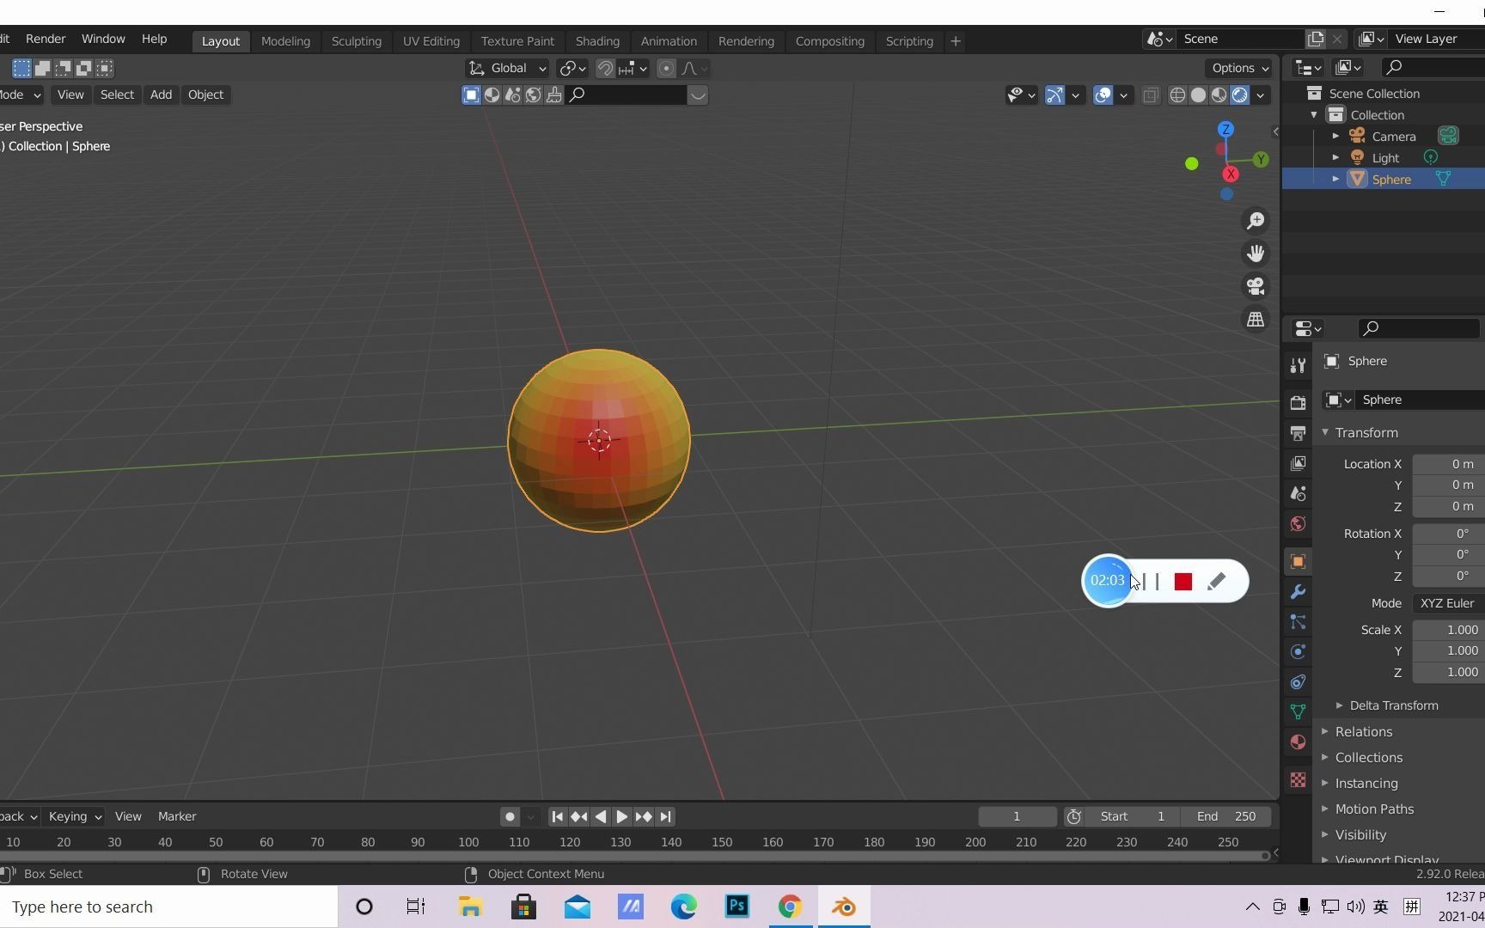This screenshot has width=1485, height=928.
Task: Select the World Properties globe icon
Action: (x=1298, y=523)
